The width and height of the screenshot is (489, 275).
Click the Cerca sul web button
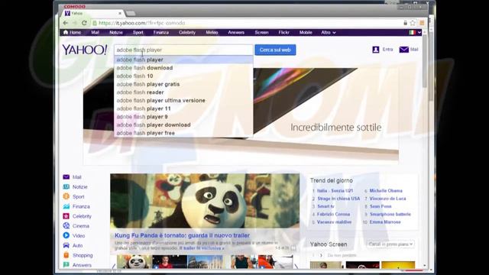coord(275,50)
